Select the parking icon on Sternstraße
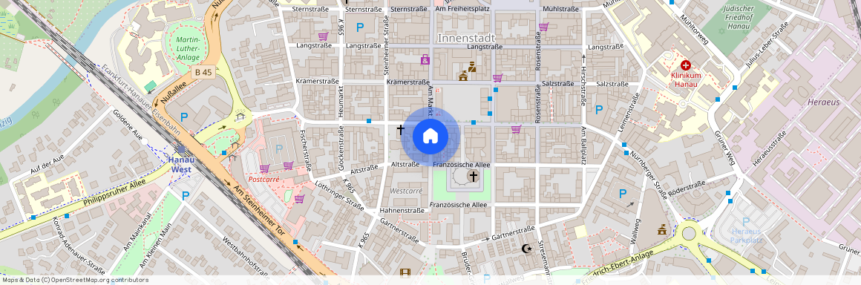Screen dimensions: 861x285 [x=360, y=27]
